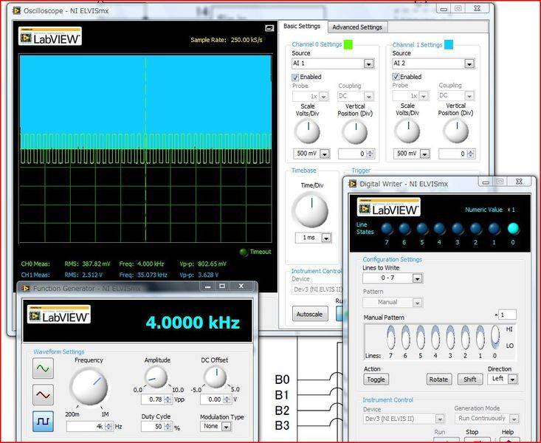Select the sine waveform button
This screenshot has width=541, height=443.
[x=44, y=368]
